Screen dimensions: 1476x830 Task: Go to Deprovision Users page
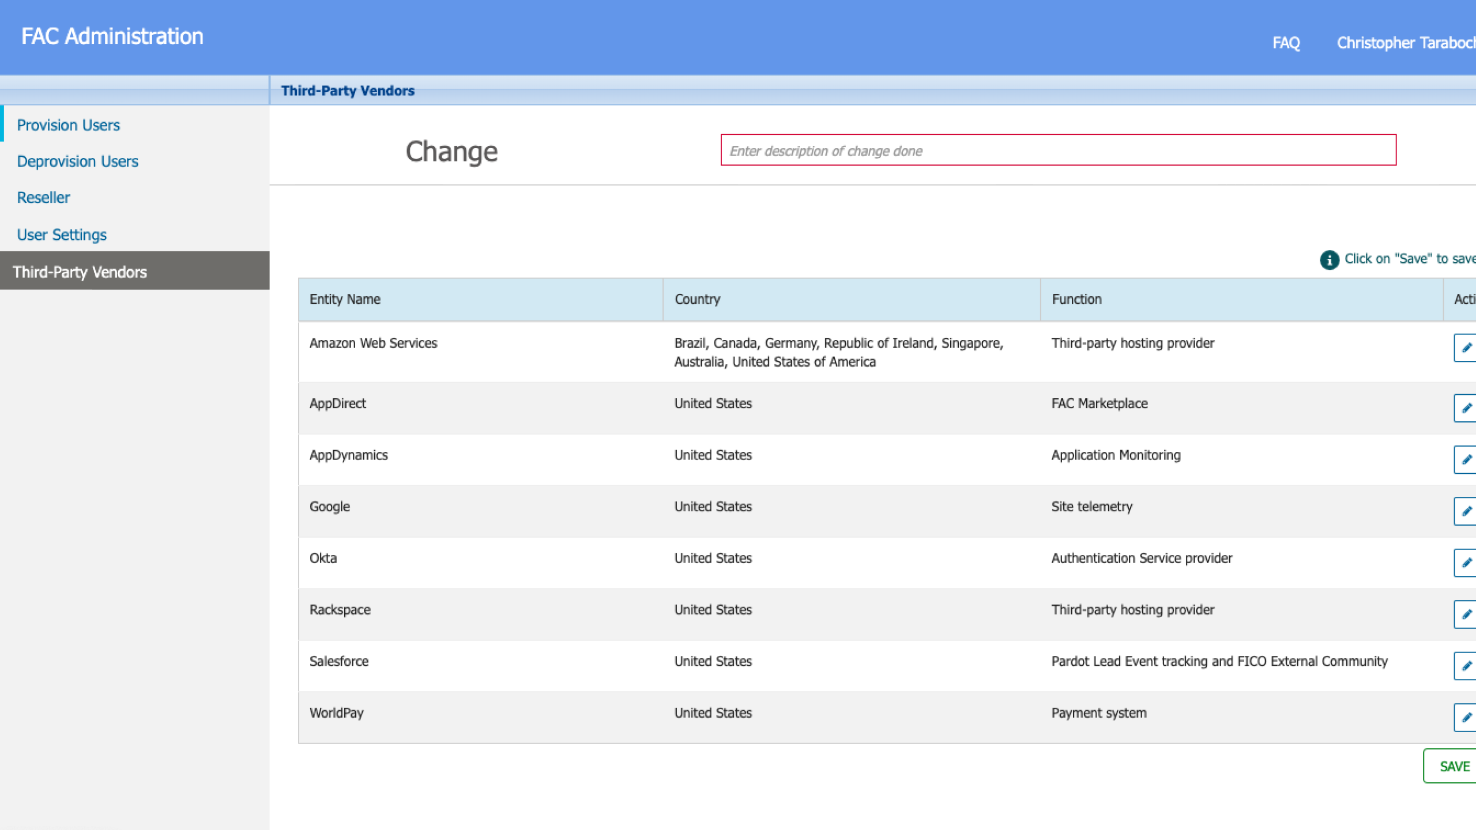tap(77, 161)
